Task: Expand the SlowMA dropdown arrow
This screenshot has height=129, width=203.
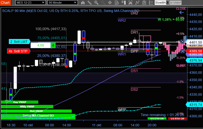Action: coord(168,3)
